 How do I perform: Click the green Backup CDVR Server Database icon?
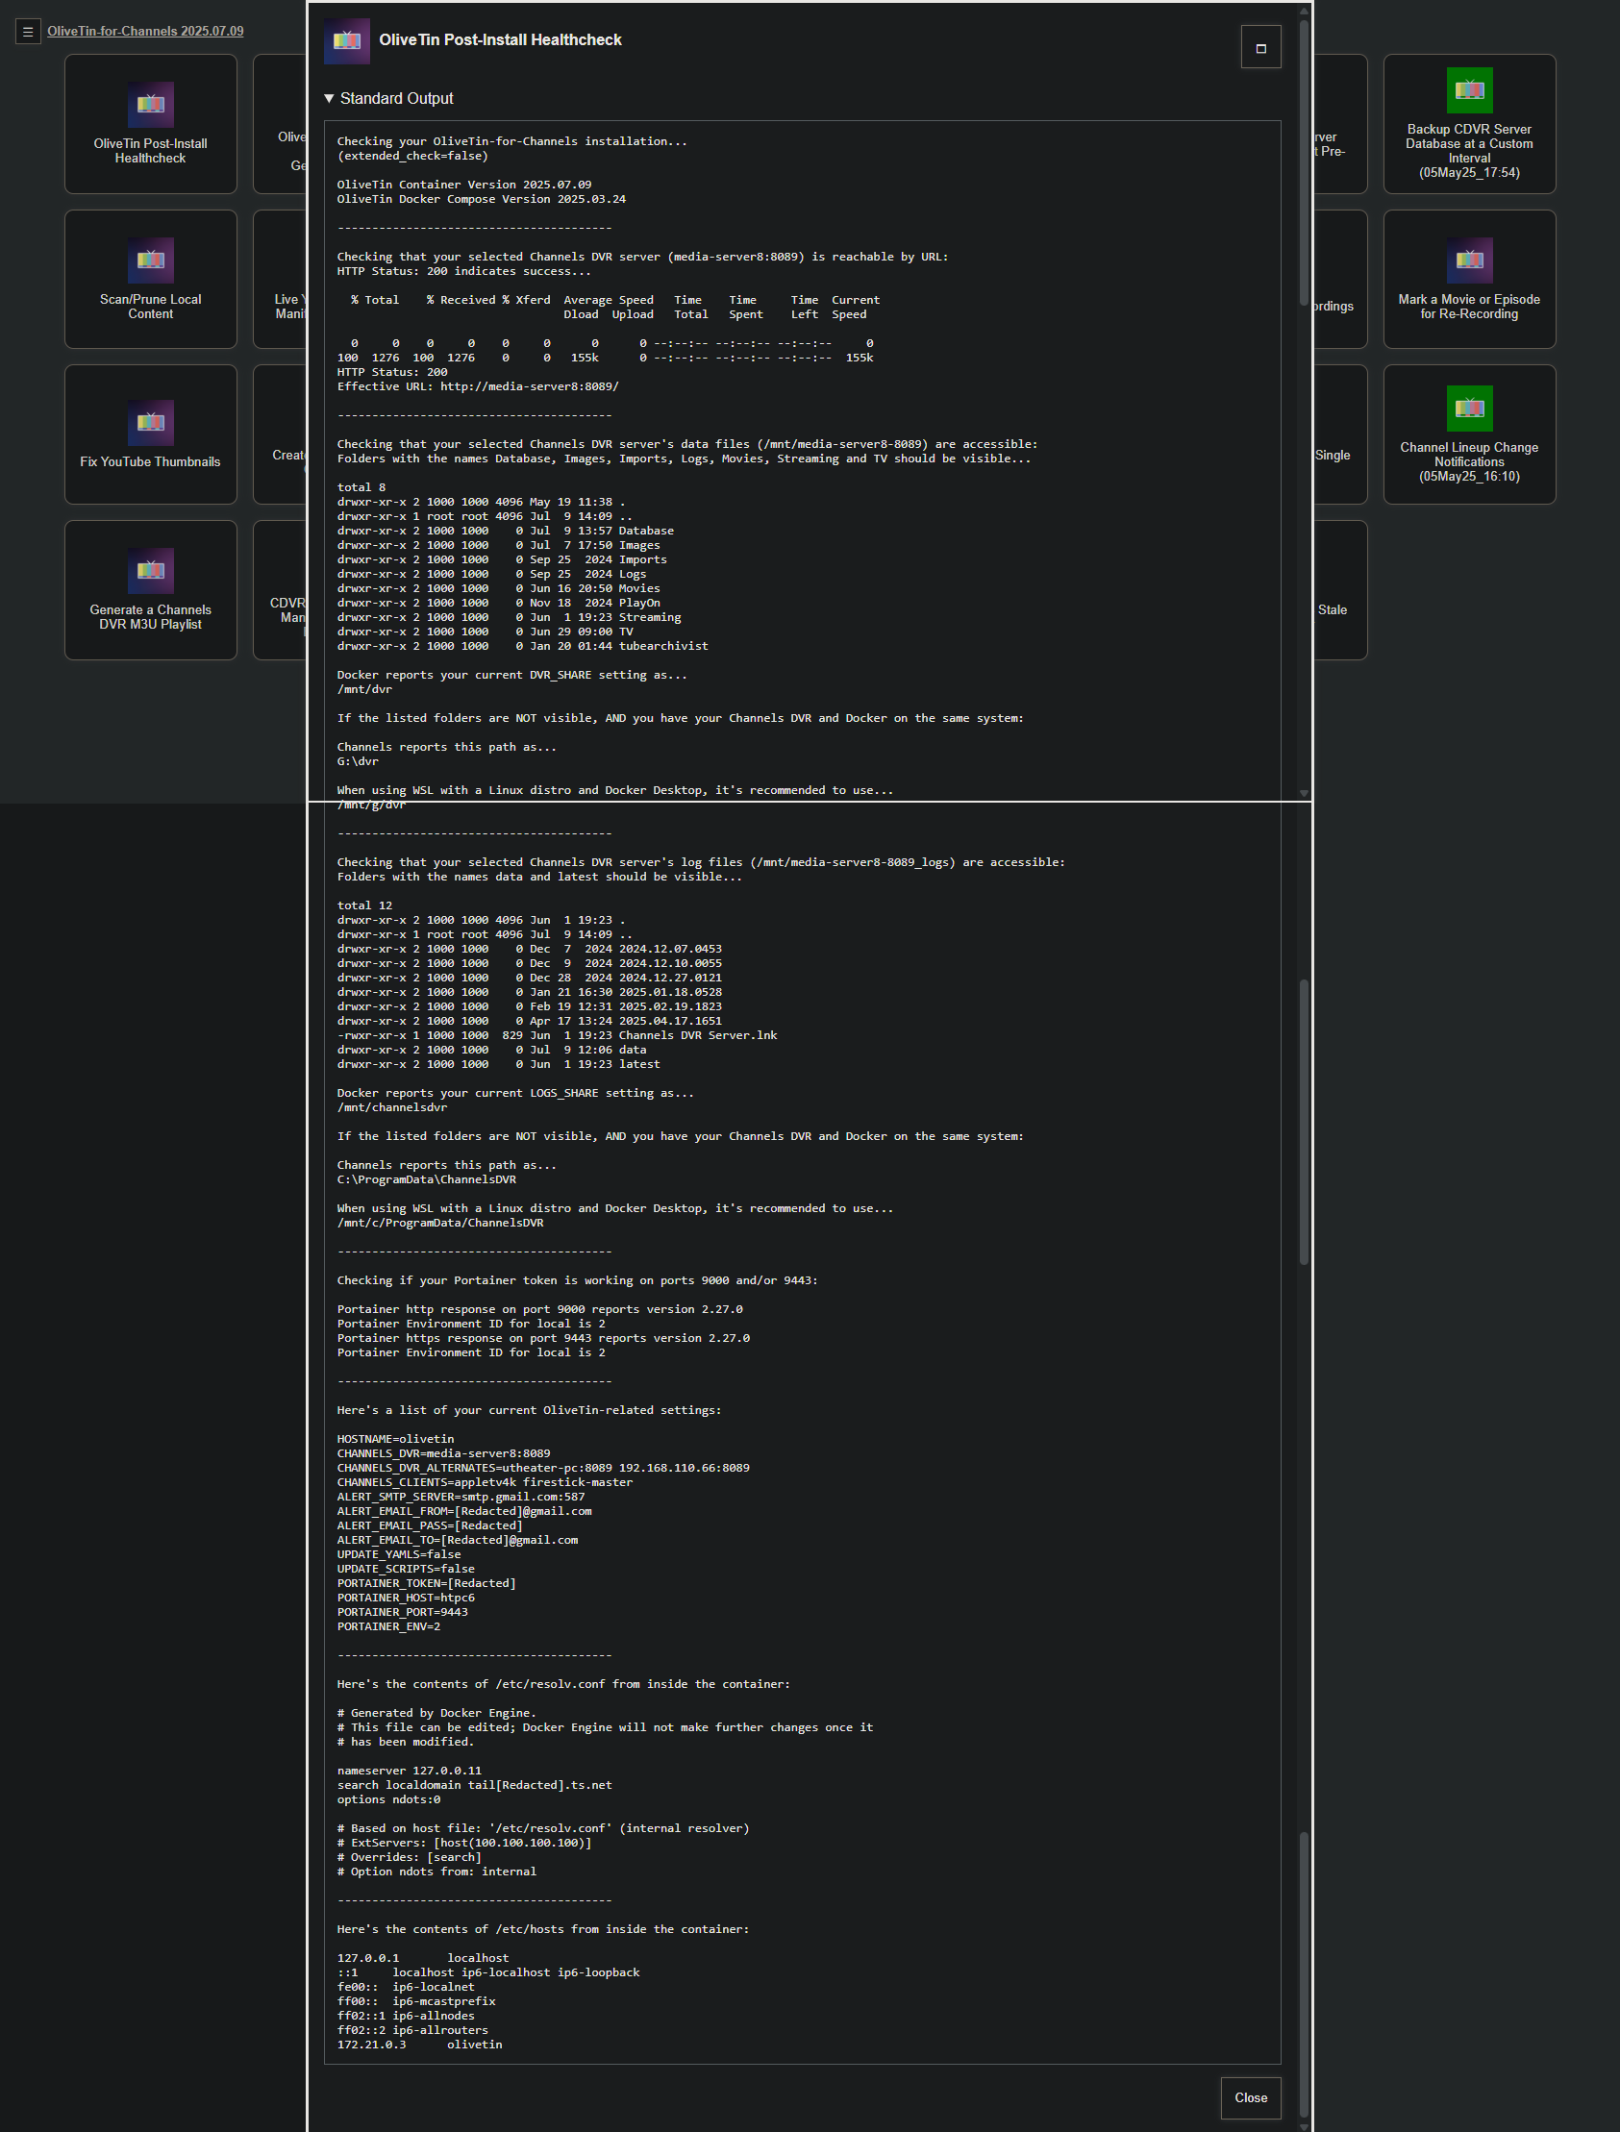click(1469, 90)
